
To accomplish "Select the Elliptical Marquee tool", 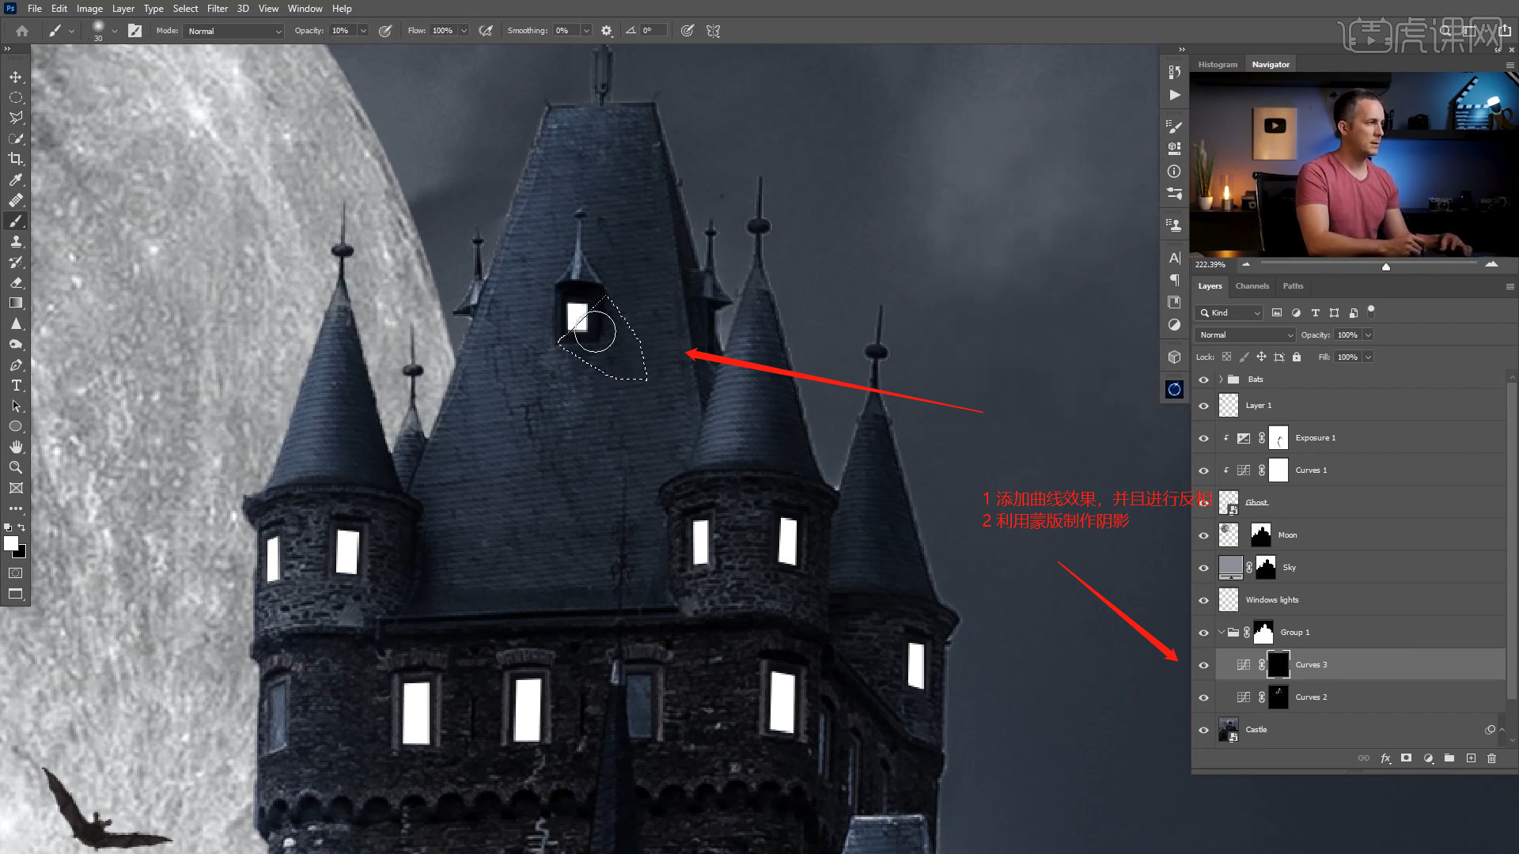I will (x=16, y=97).
